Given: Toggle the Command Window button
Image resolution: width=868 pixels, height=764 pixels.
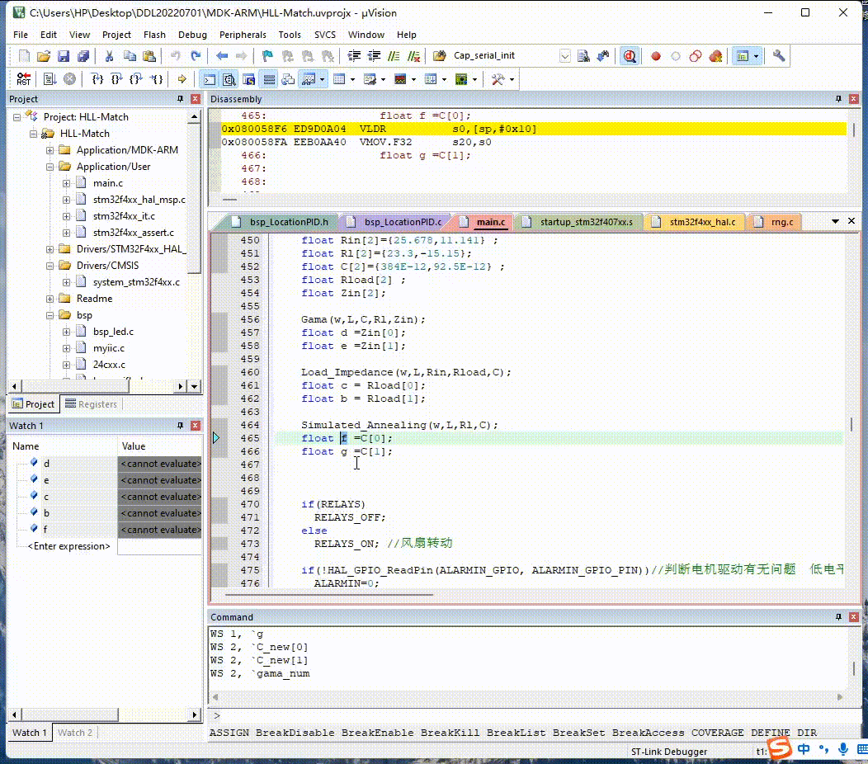Looking at the screenshot, I should point(209,79).
